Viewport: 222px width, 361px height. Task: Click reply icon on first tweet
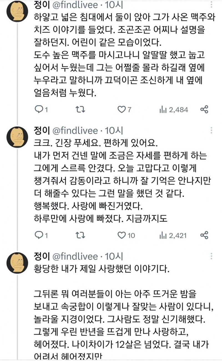39,110
